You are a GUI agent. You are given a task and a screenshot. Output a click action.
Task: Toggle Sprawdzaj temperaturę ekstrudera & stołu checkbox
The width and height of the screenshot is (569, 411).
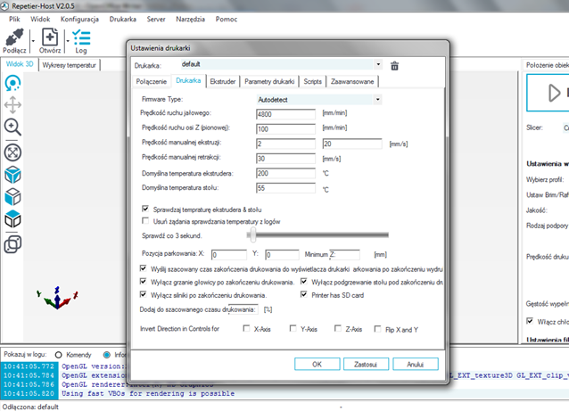tap(145, 209)
